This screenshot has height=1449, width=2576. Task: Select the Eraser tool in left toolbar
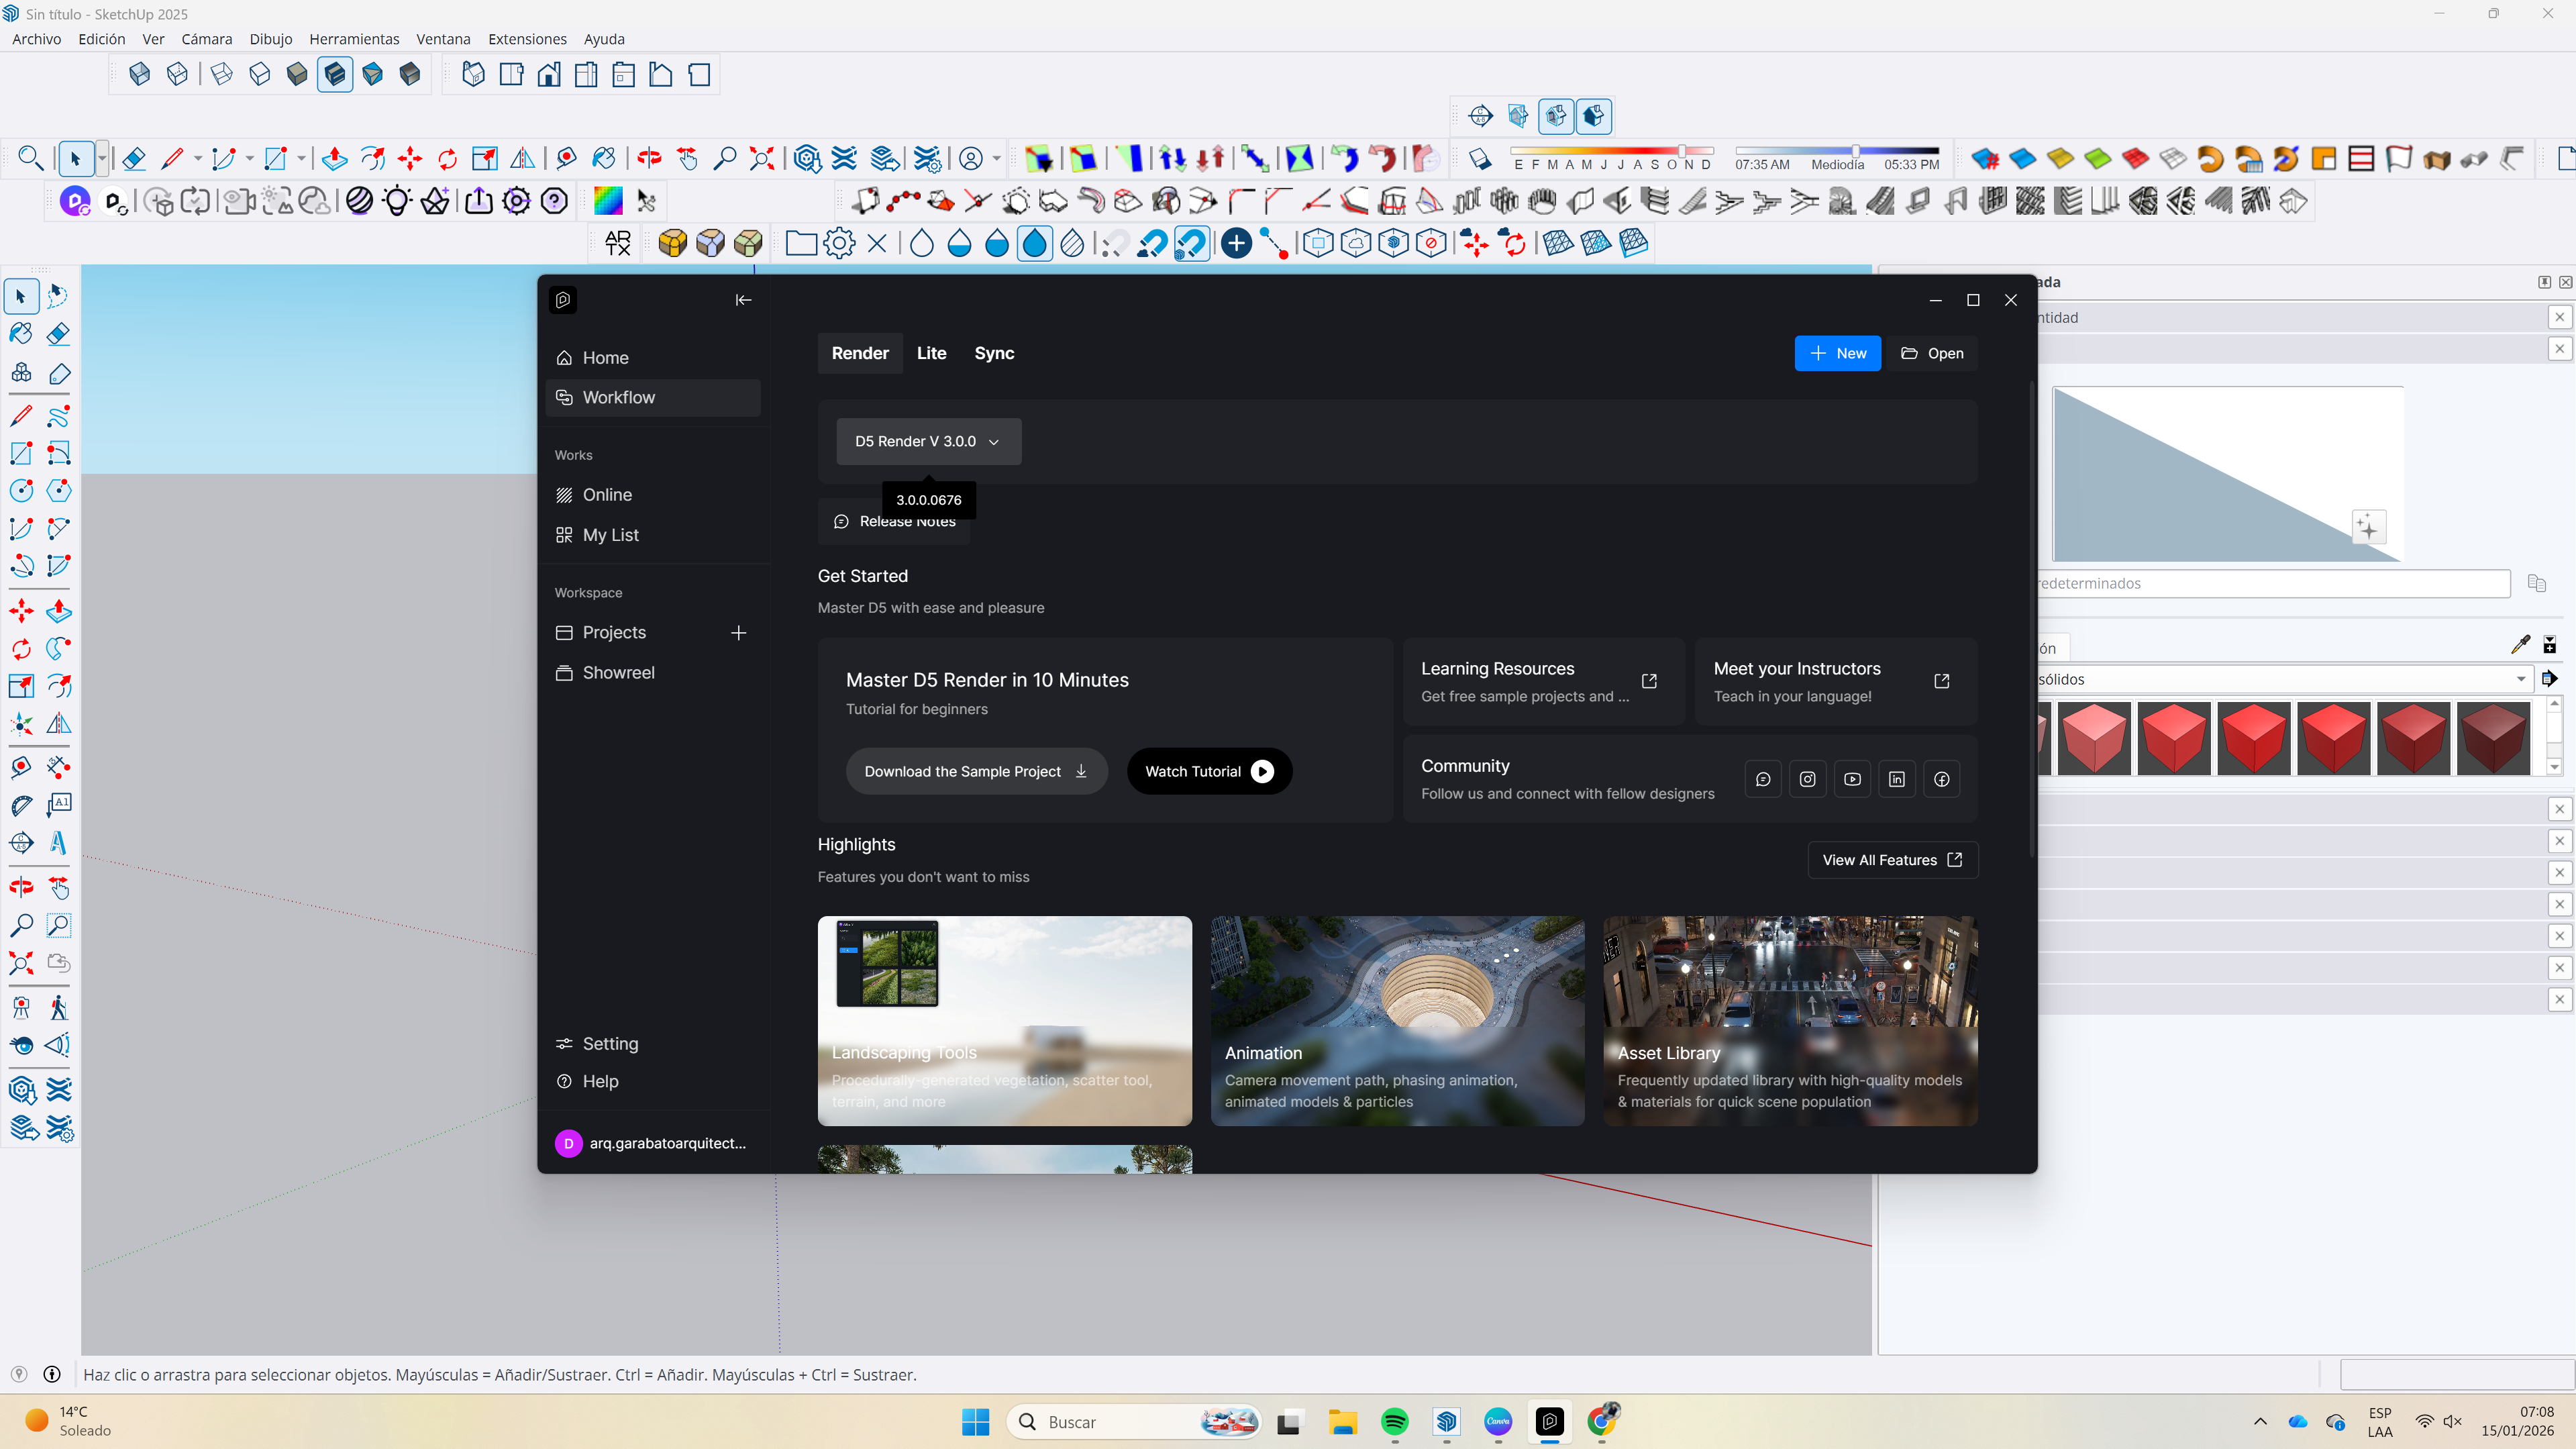(x=59, y=334)
